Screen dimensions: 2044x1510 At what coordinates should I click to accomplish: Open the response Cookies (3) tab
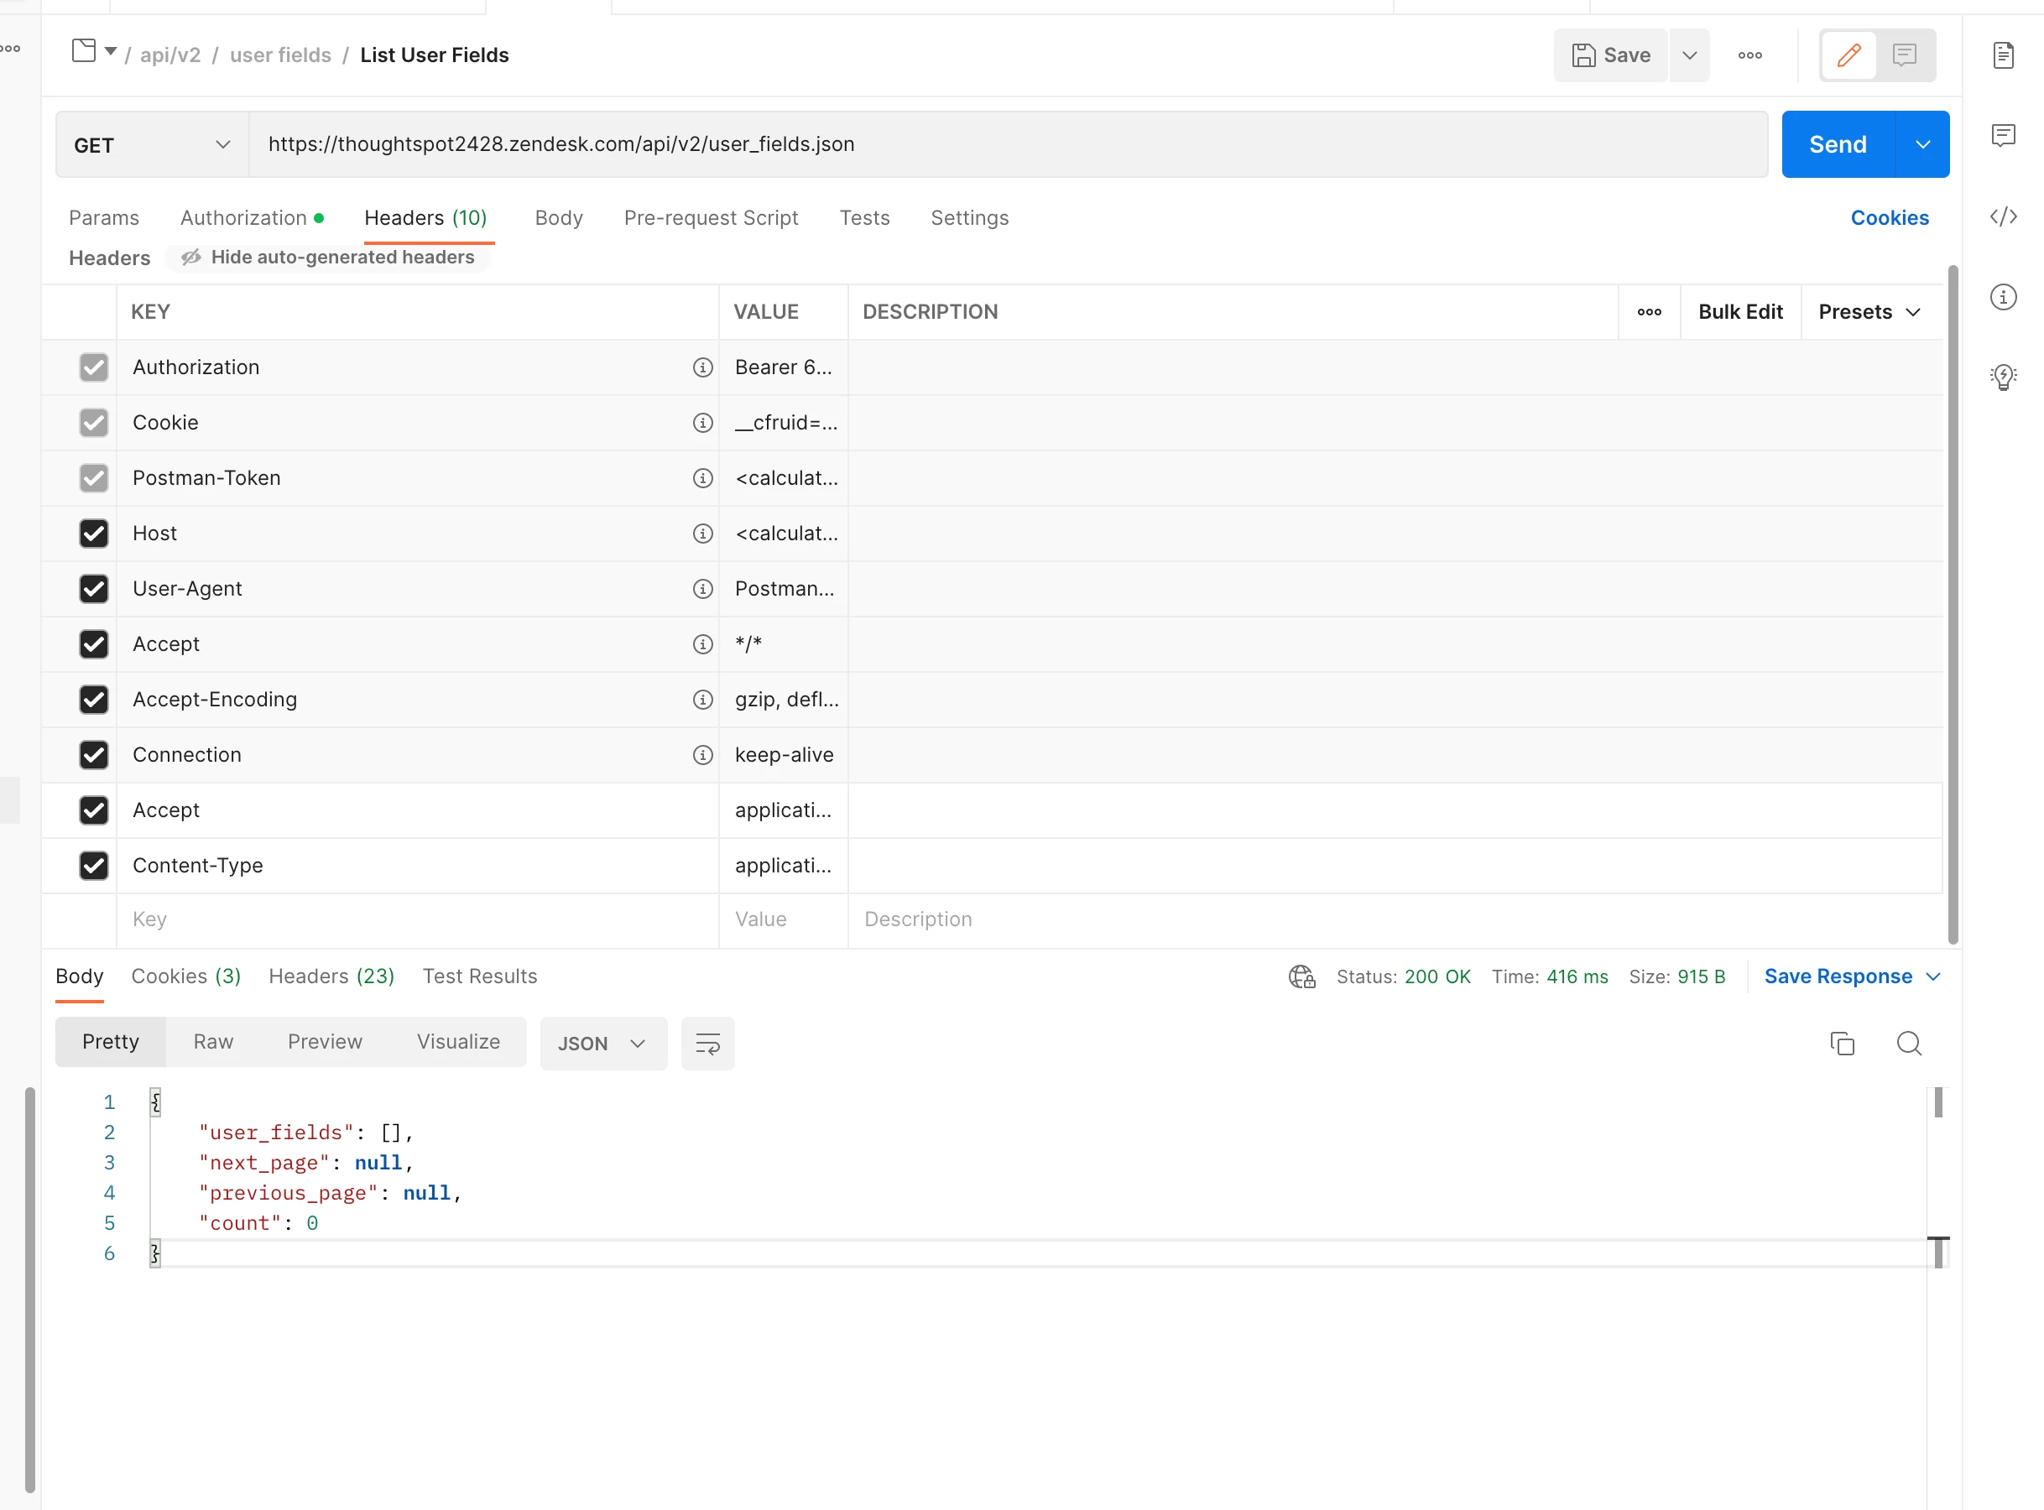[185, 976]
